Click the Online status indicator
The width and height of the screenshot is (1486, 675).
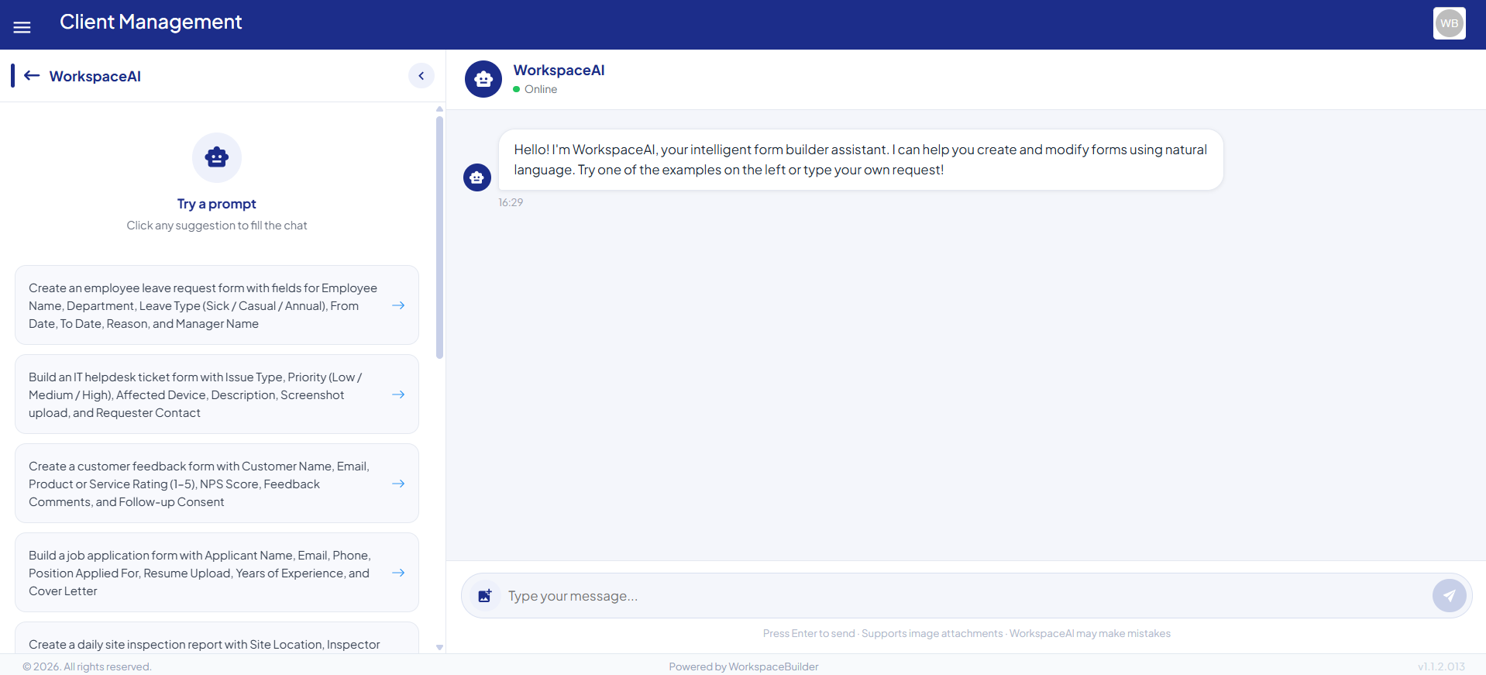[x=535, y=89]
